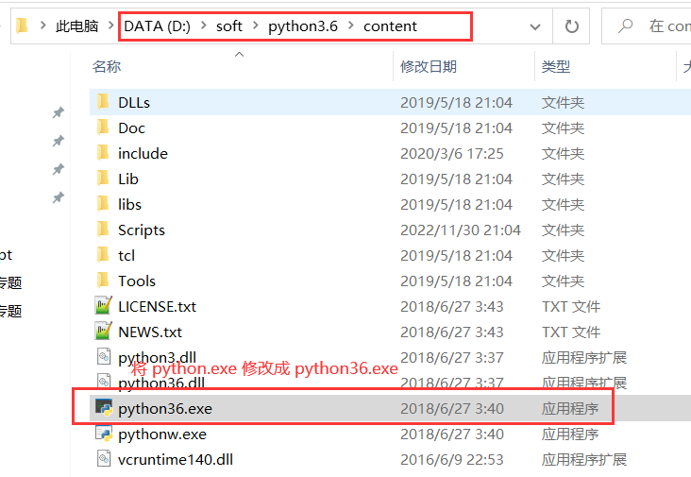The width and height of the screenshot is (691, 477).
Task: Expand the chevron before 此电脑
Action: tap(42, 26)
